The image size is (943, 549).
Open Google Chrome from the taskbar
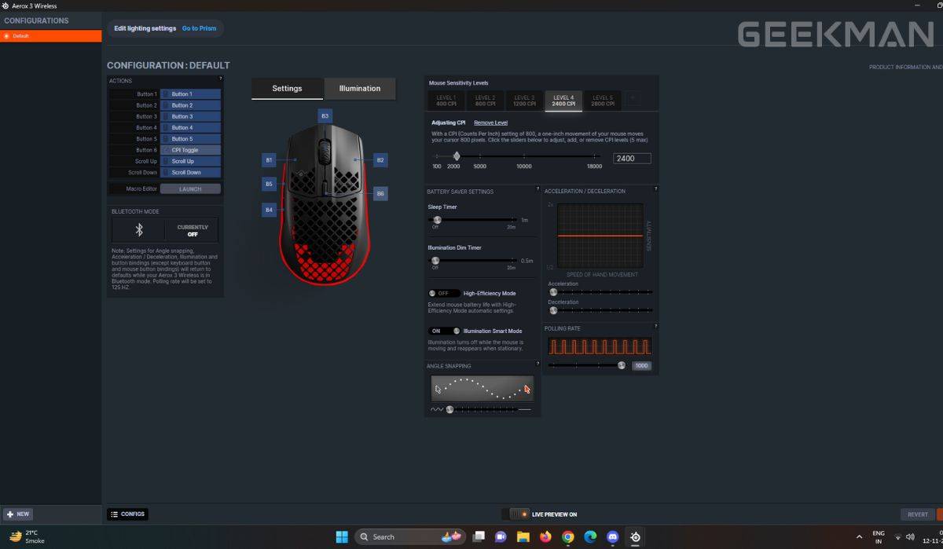(568, 537)
